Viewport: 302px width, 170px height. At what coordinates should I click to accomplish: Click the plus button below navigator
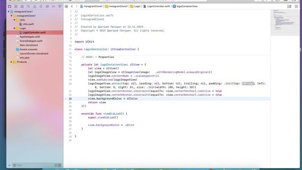click(x=9, y=165)
